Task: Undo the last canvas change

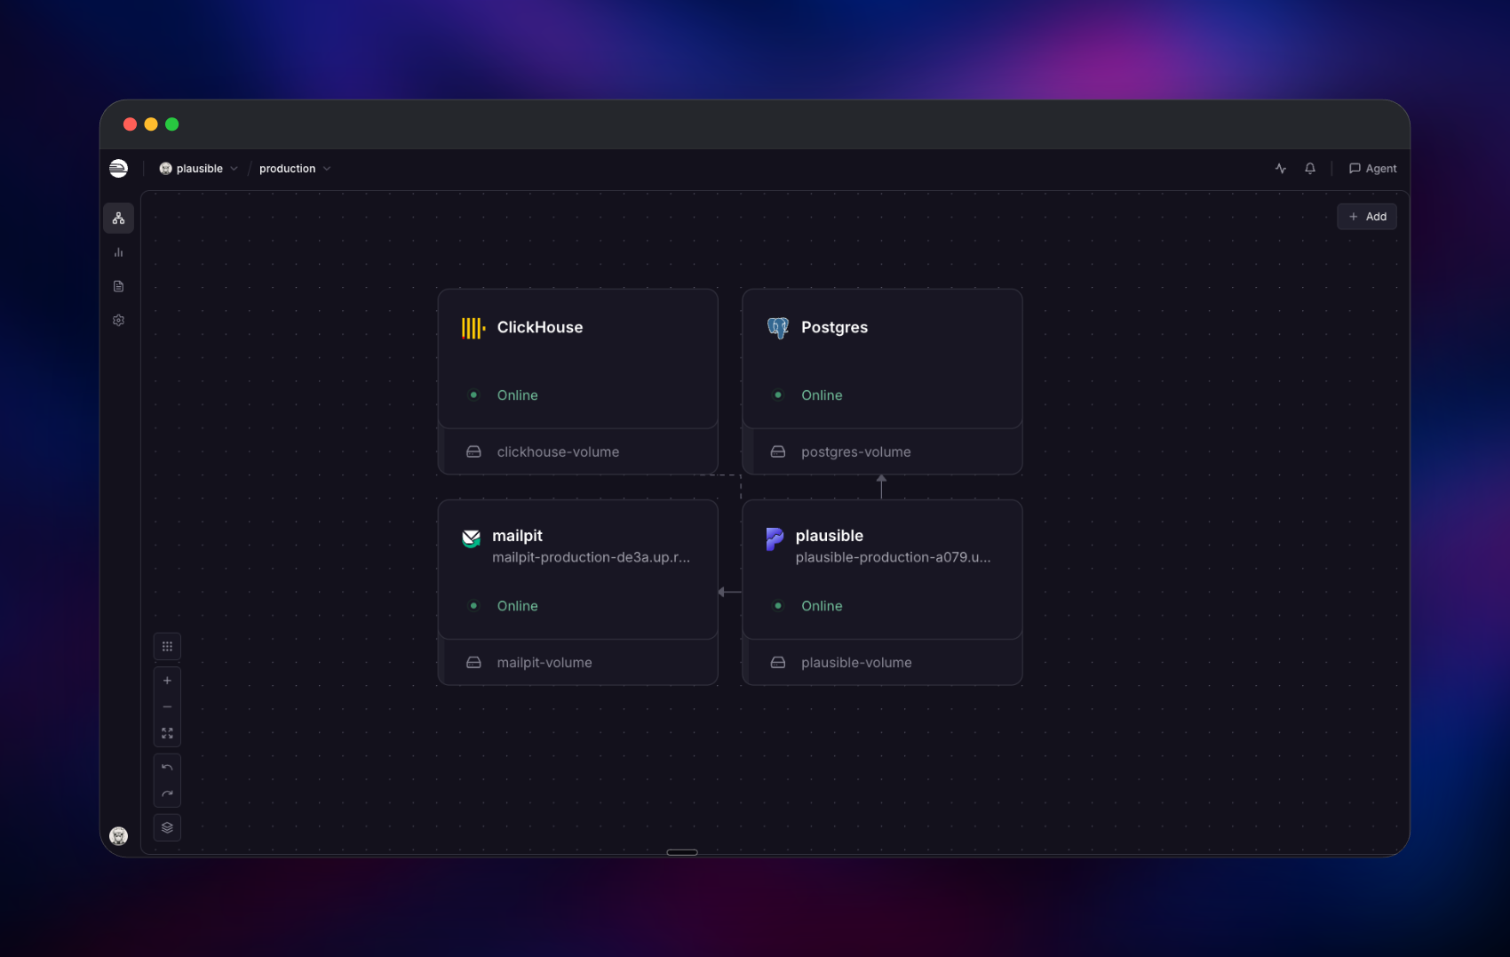Action: pyautogui.click(x=167, y=768)
